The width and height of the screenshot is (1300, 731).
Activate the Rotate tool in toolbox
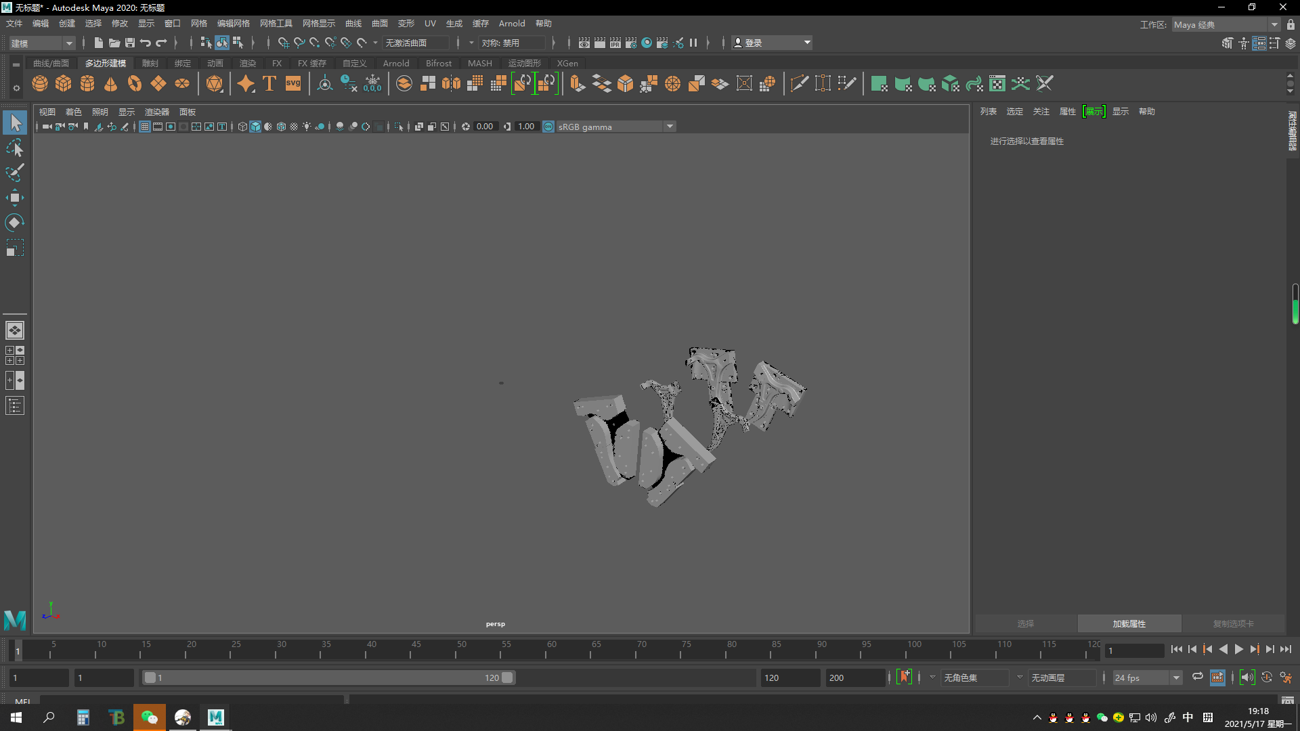click(15, 223)
